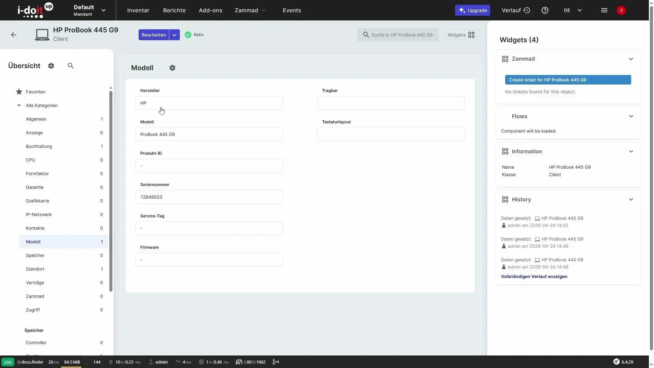Open the Berichte menu
654x368 pixels.
(x=174, y=10)
